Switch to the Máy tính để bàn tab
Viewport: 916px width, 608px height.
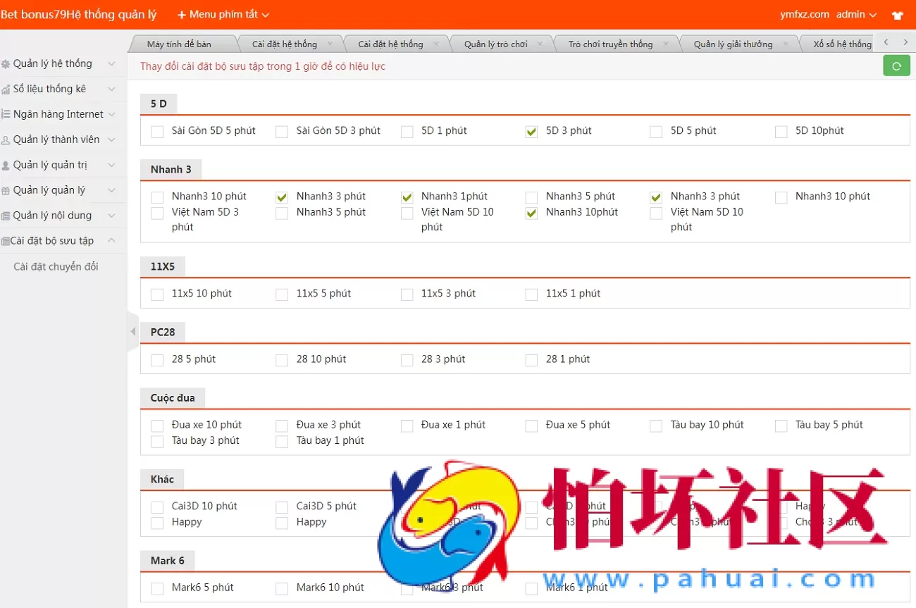[181, 43]
